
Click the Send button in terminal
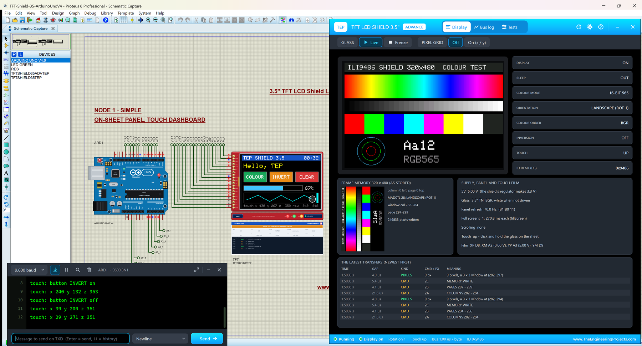[x=207, y=339]
